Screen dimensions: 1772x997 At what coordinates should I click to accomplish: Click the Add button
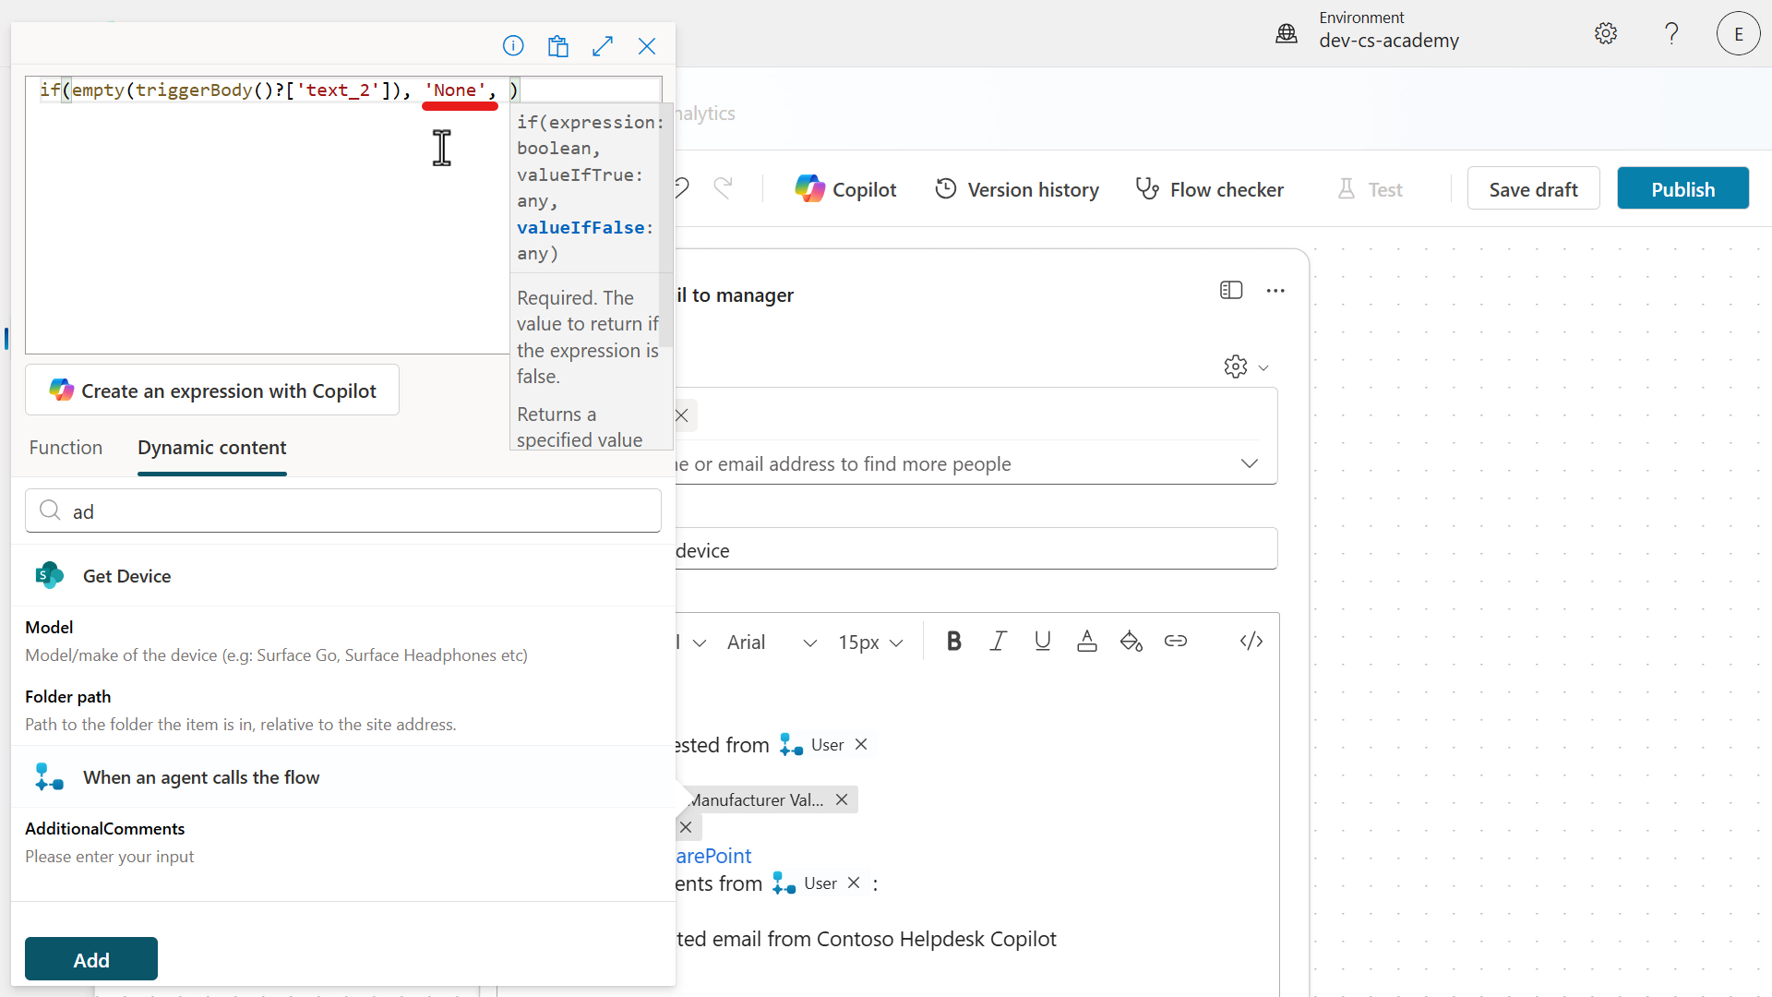tap(90, 959)
